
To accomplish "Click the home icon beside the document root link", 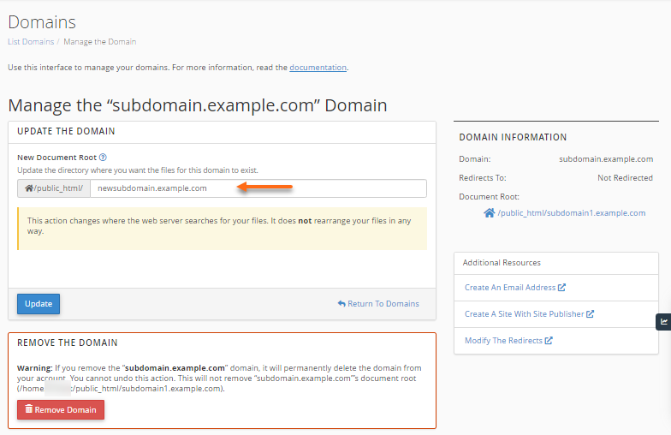I will [489, 213].
